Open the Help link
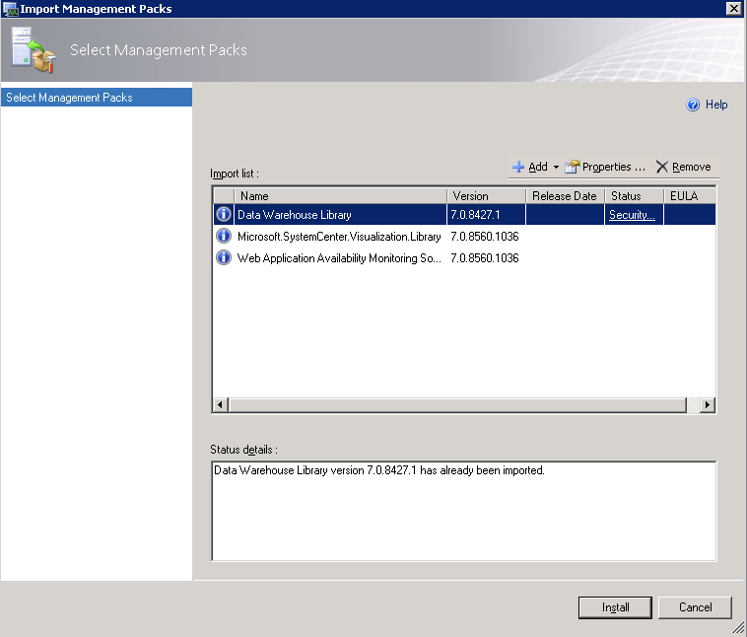Image resolution: width=747 pixels, height=637 pixels. [716, 105]
